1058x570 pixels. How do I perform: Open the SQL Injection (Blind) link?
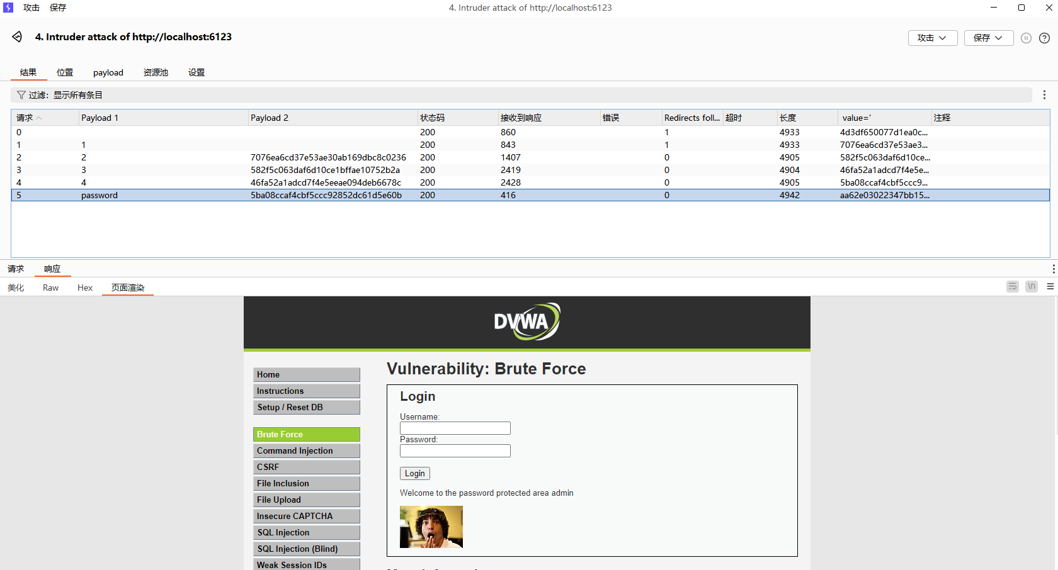click(307, 549)
